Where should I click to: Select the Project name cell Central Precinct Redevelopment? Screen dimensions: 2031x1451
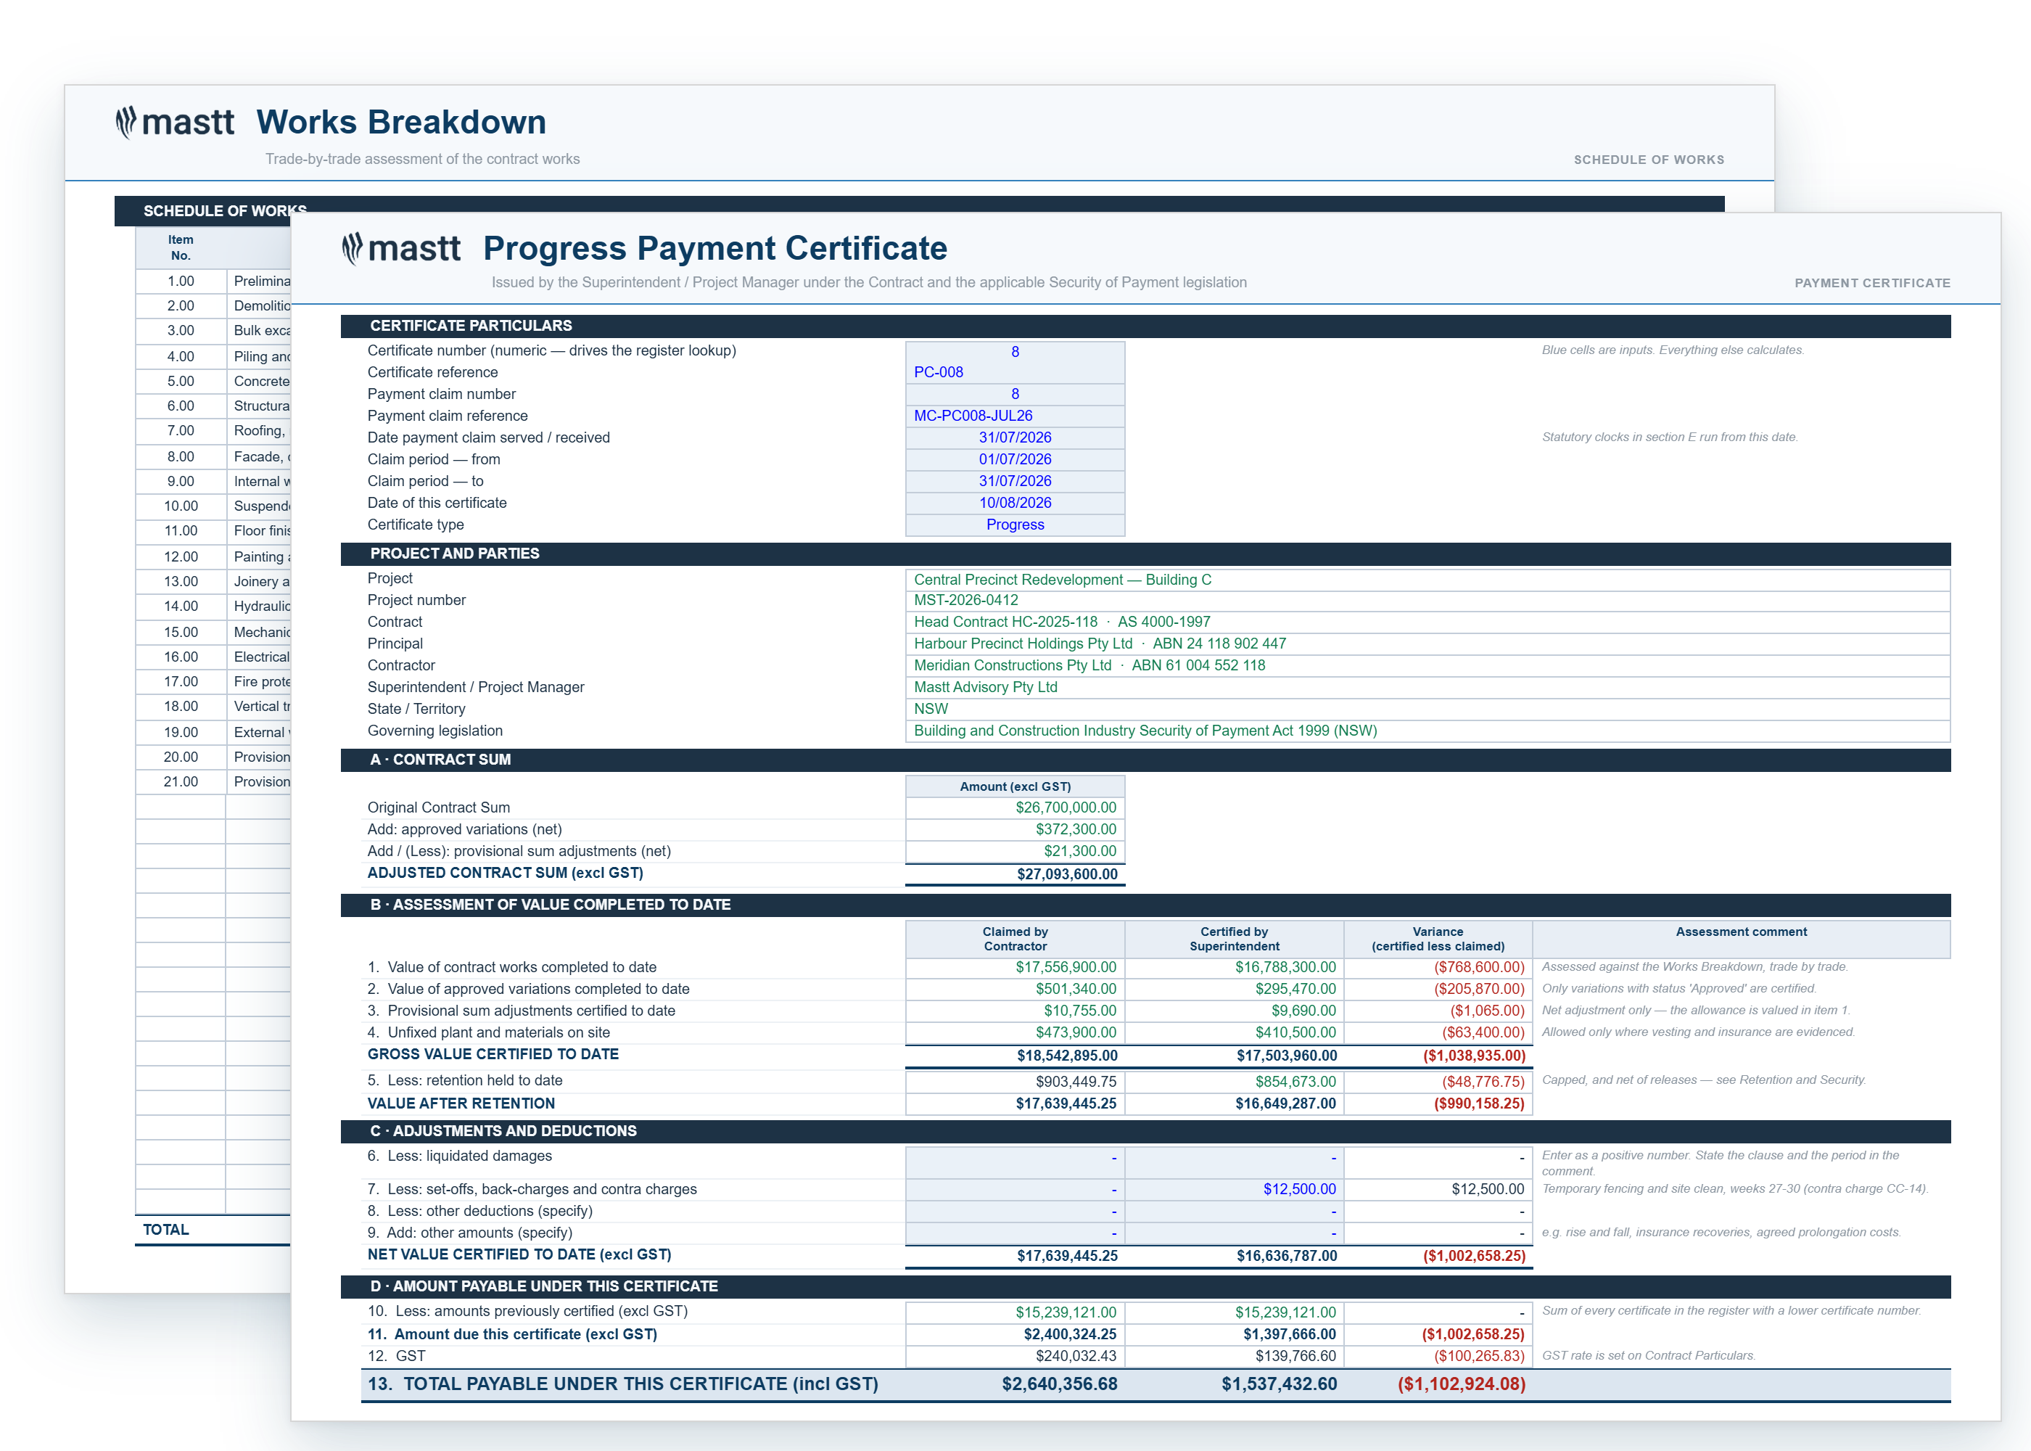point(1428,580)
